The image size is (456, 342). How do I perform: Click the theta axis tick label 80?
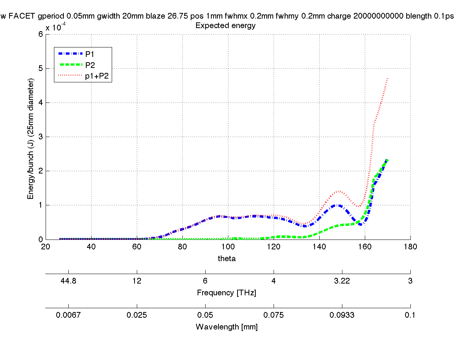[182, 247]
